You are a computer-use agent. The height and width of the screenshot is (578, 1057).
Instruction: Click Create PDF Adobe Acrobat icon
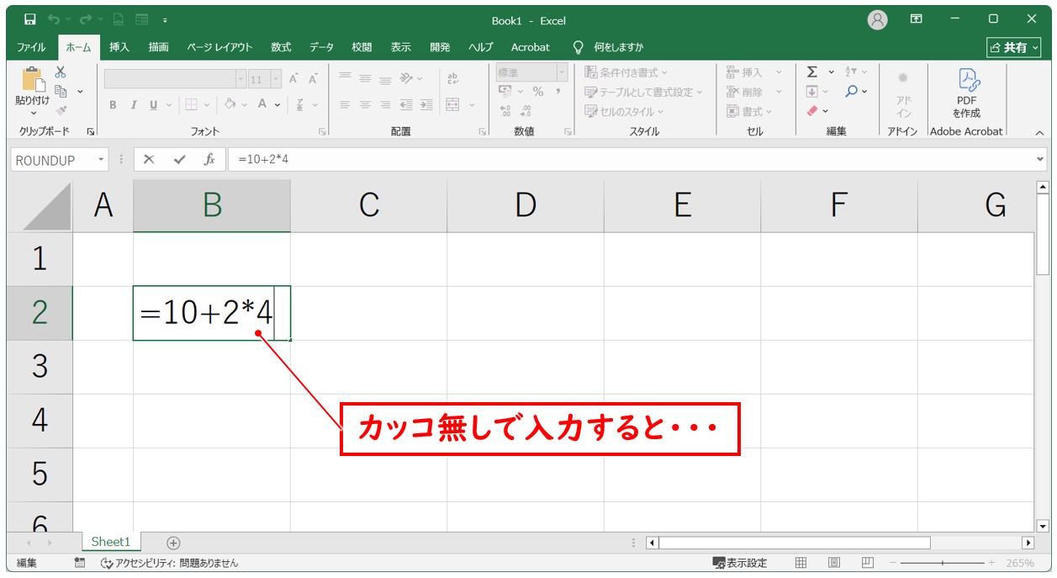[966, 92]
